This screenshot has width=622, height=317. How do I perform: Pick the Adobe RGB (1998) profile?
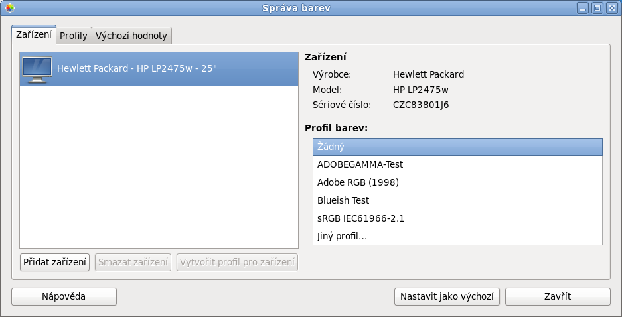click(x=457, y=182)
